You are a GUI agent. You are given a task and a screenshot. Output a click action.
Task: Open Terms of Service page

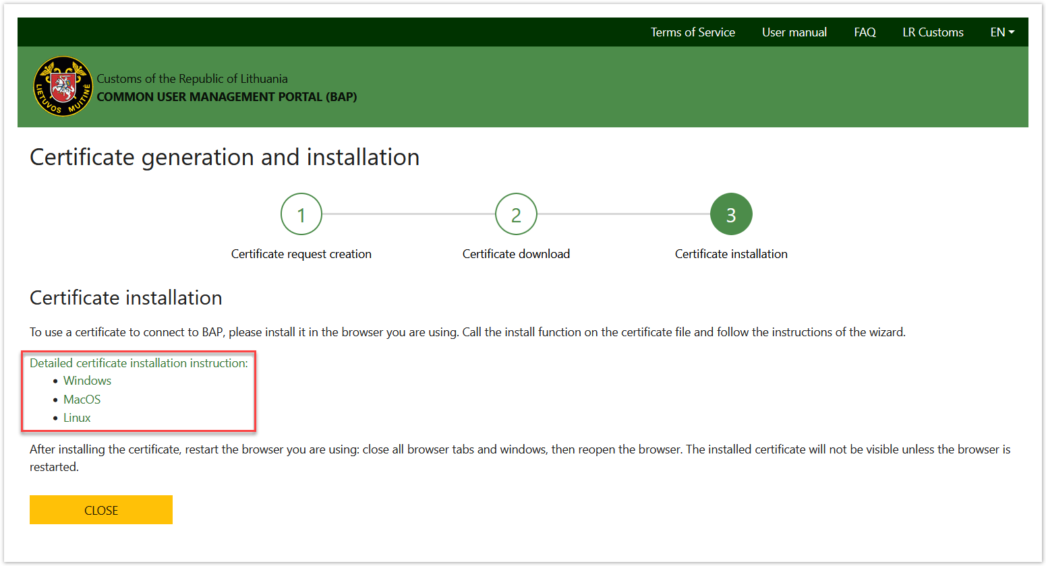(693, 32)
